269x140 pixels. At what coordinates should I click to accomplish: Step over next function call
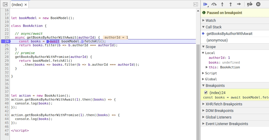pos(214,4)
